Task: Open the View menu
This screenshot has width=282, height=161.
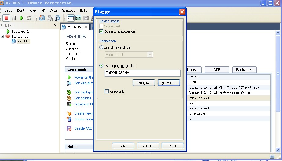Action: [33, 11]
